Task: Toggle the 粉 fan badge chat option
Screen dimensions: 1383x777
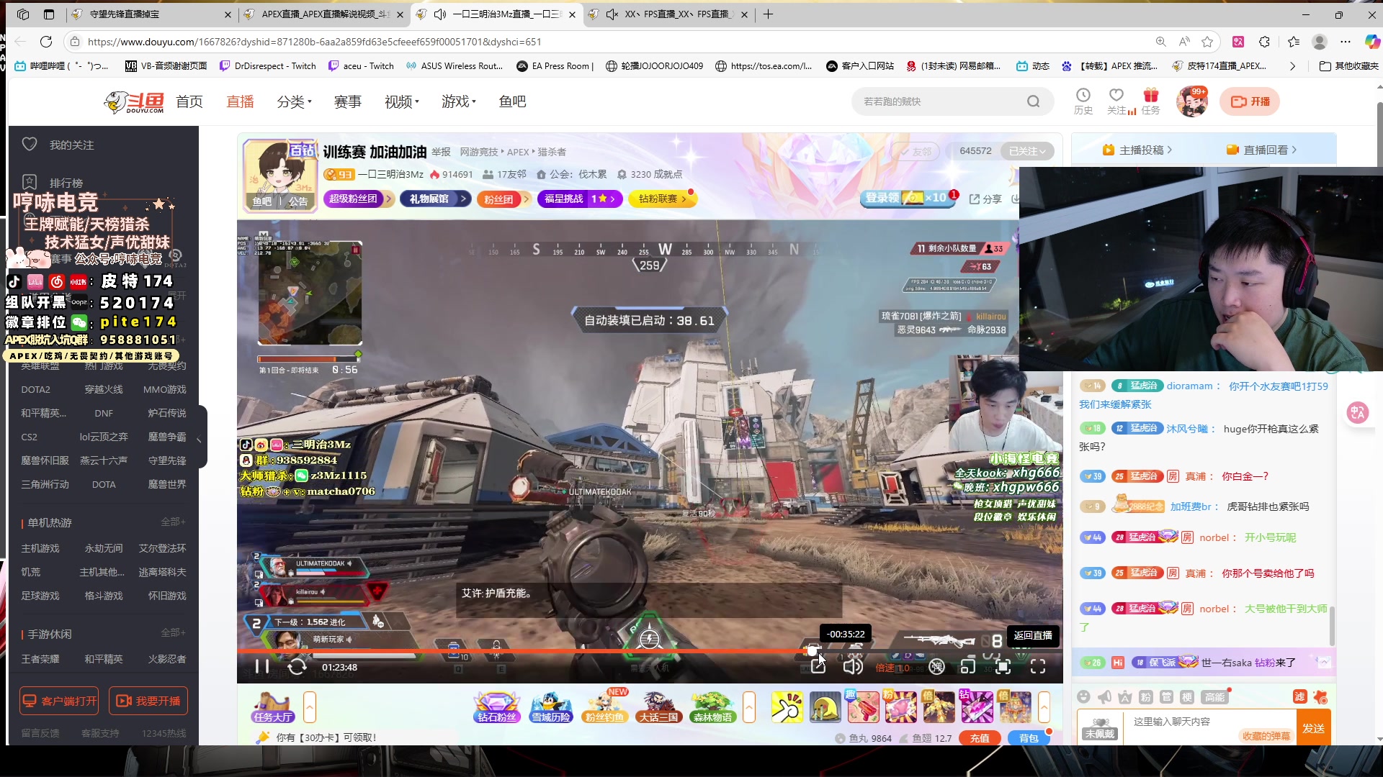Action: pos(1146,696)
